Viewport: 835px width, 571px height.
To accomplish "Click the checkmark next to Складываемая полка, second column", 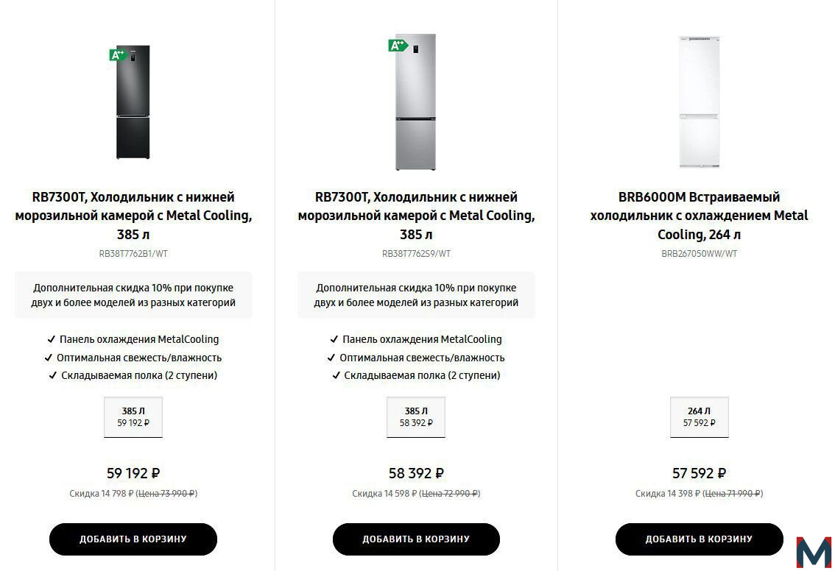I will click(336, 375).
